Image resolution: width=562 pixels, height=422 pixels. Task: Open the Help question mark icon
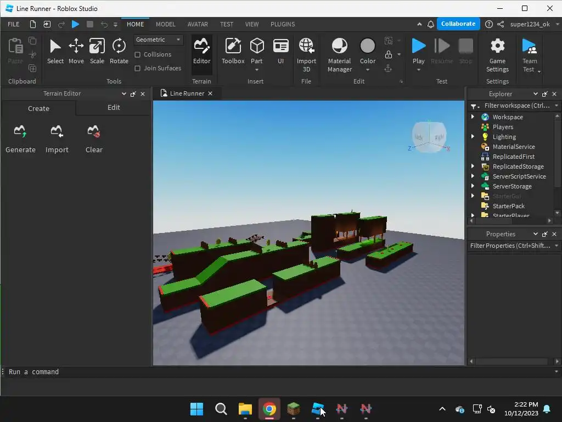click(x=488, y=24)
